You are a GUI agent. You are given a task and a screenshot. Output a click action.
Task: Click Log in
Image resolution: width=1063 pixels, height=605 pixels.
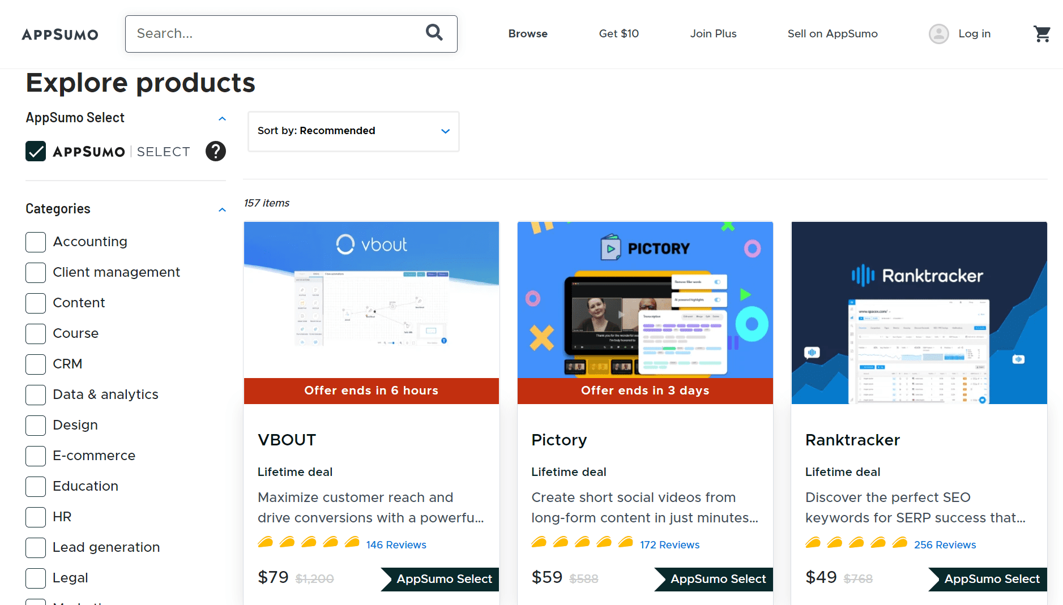pyautogui.click(x=974, y=34)
